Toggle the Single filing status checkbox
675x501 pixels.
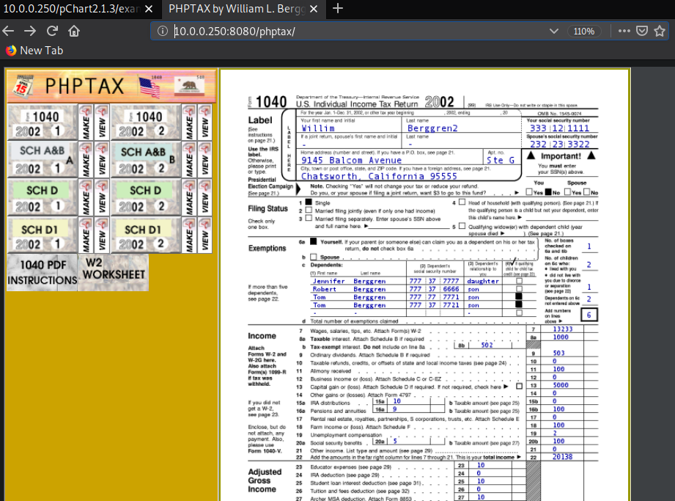[x=309, y=202]
